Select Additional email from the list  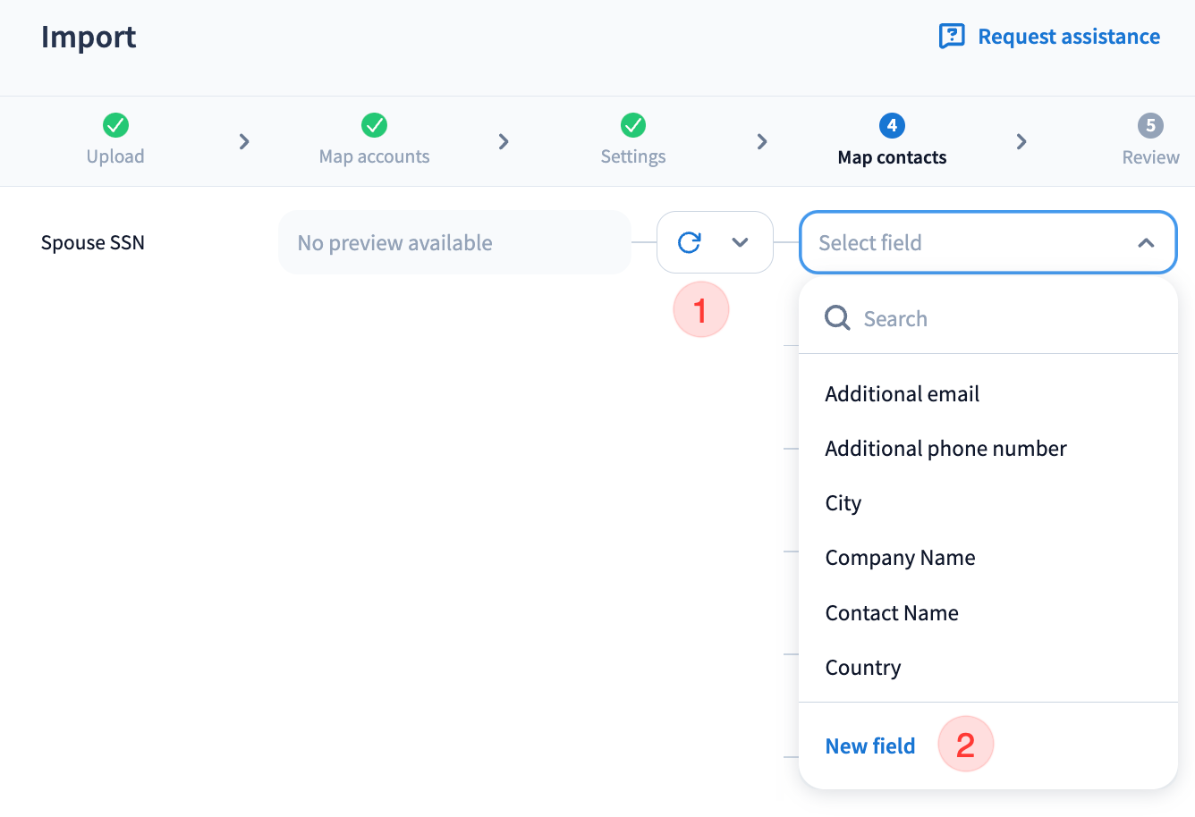(902, 394)
